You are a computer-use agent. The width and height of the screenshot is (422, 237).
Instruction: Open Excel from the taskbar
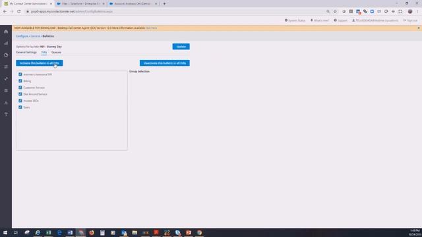click(x=48, y=232)
